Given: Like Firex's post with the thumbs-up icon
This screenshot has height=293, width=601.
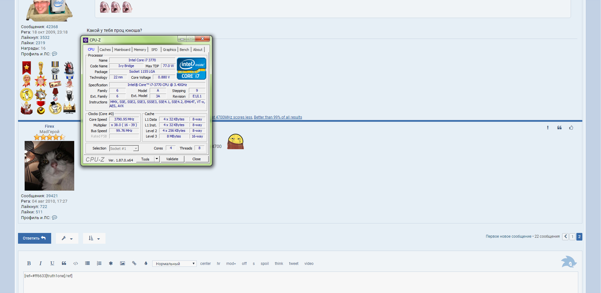Looking at the screenshot, I should click(x=571, y=128).
